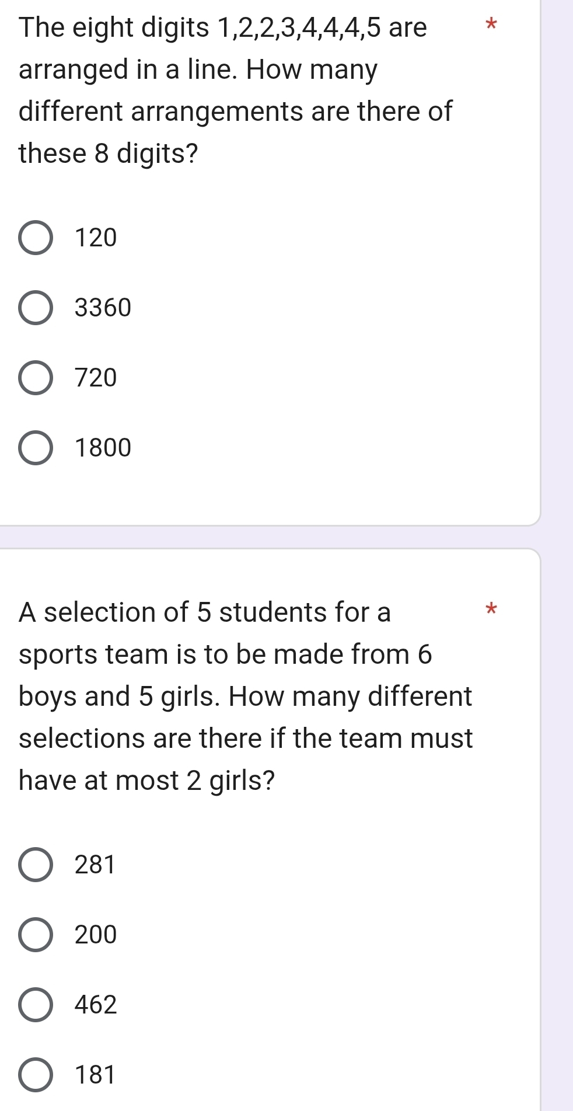
Task: Choose the radio circle beside 200
Action: (x=36, y=935)
